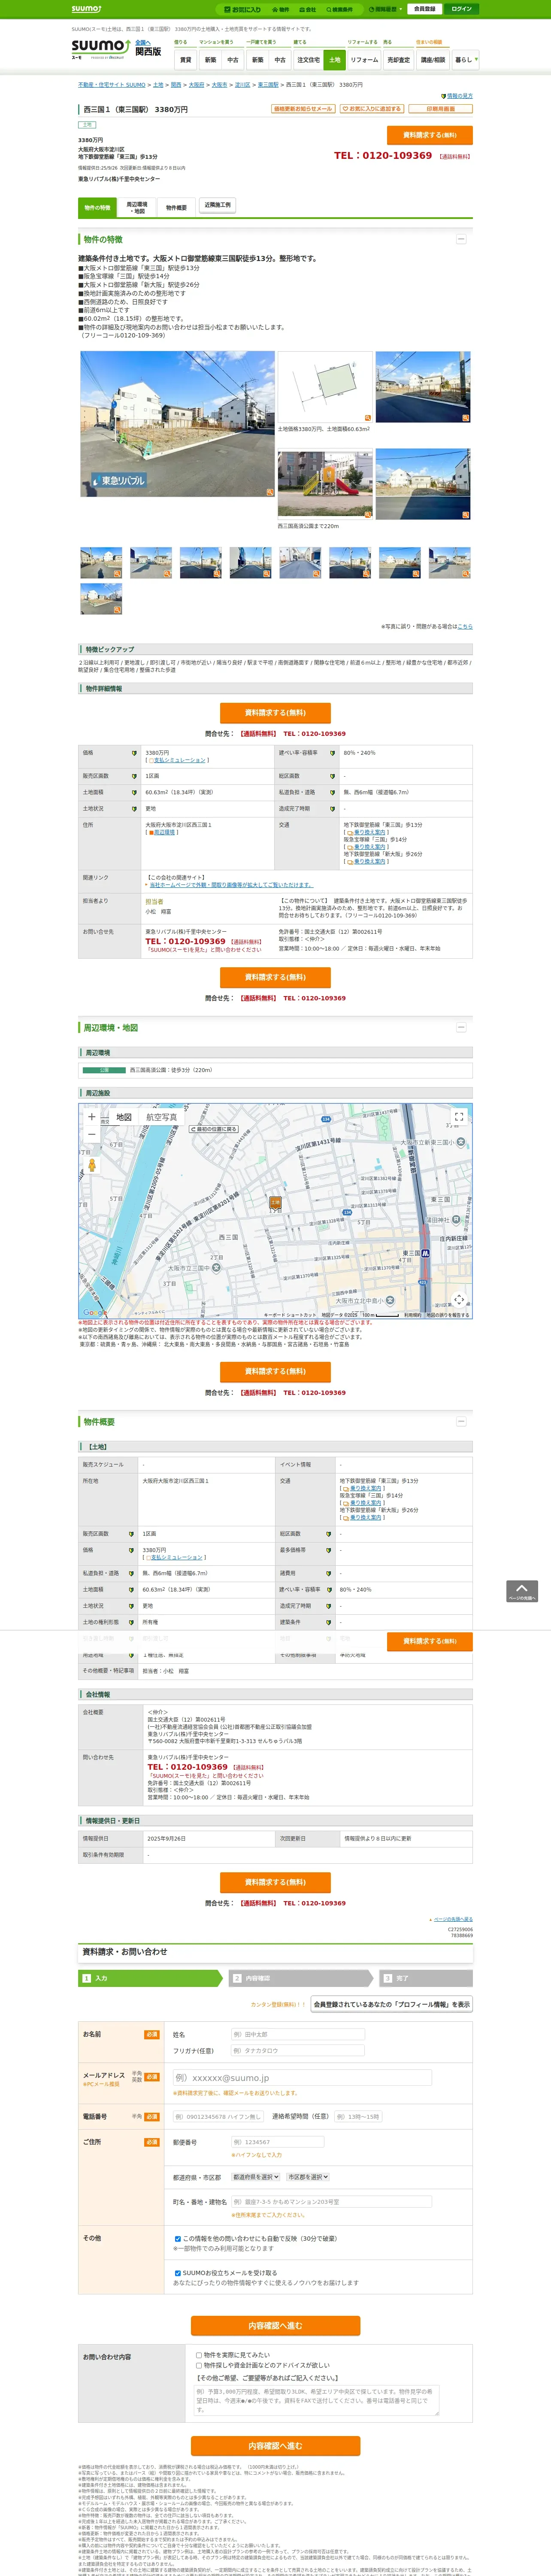Click the help icon beside 地目

click(x=329, y=1640)
